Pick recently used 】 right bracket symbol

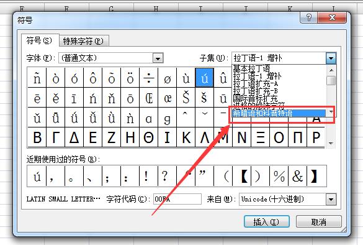316,177
